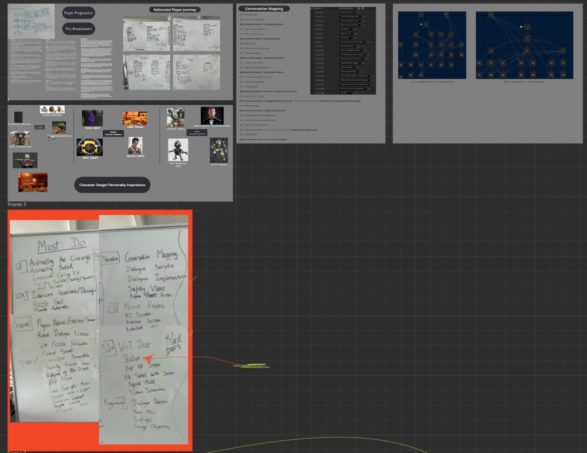Select the yellow round robot image
The width and height of the screenshot is (587, 453).
pyautogui.click(x=89, y=147)
